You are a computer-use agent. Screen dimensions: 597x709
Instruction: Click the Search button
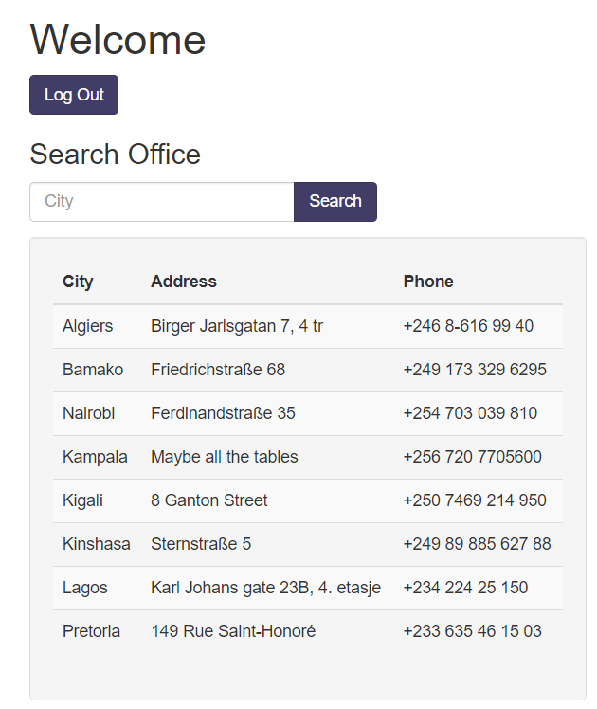click(x=335, y=202)
